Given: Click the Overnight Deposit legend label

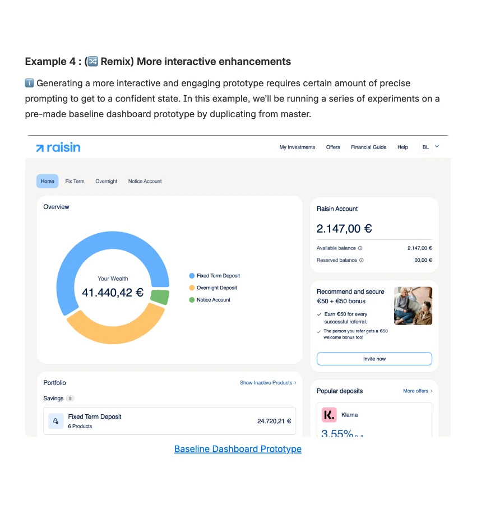Looking at the screenshot, I should tap(217, 288).
